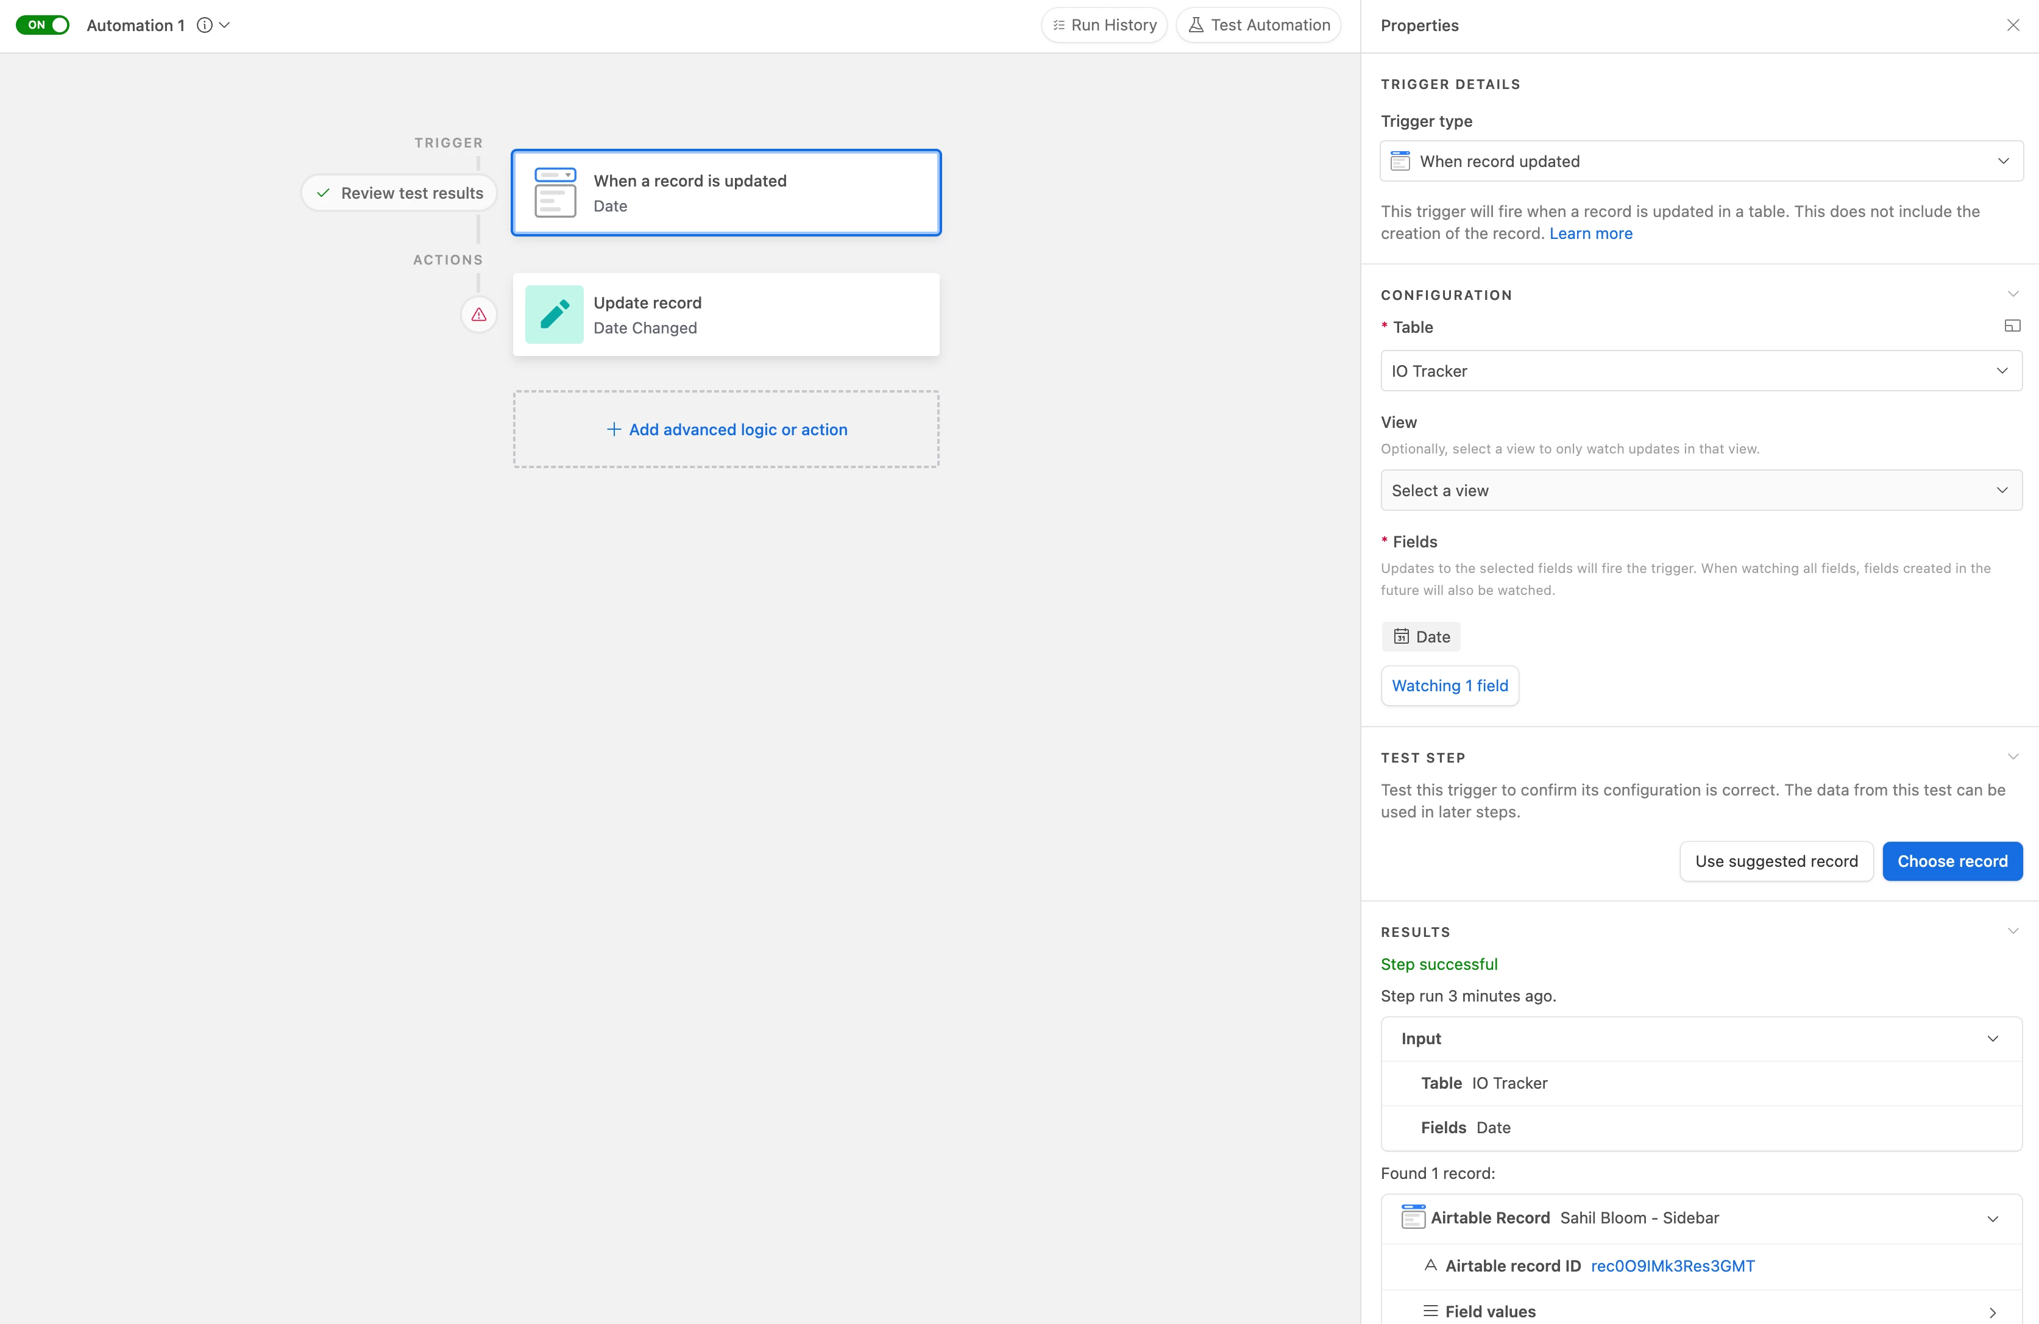This screenshot has width=2039, height=1324.
Task: Select the Update record pencil icon
Action: 555,315
